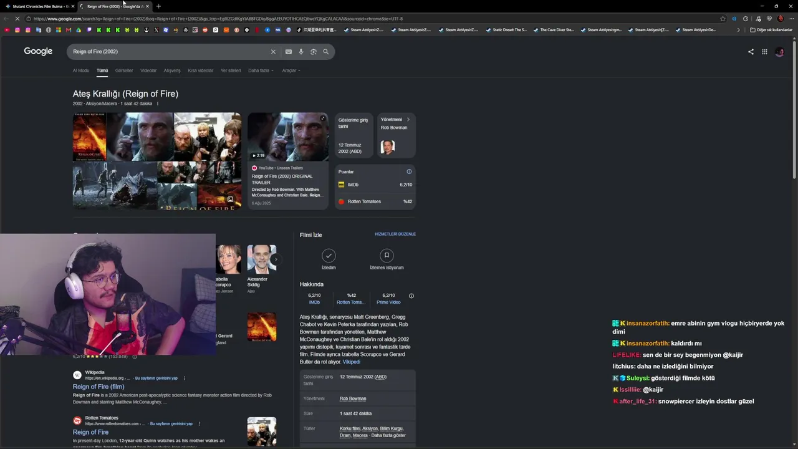Show more info about ratings (Puanlar)

(409, 171)
